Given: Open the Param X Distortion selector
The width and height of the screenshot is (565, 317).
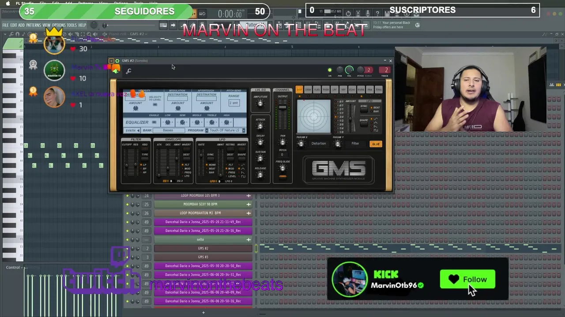Looking at the screenshot, I should pyautogui.click(x=319, y=144).
